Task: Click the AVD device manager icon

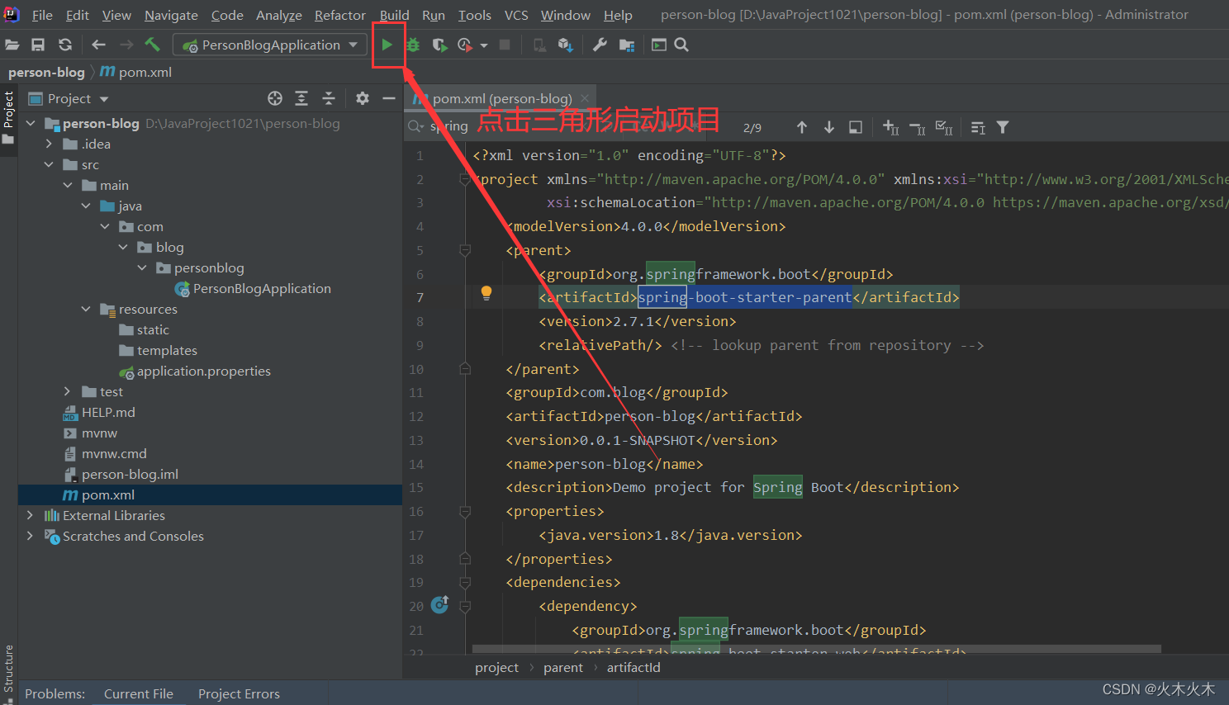Action: [539, 45]
